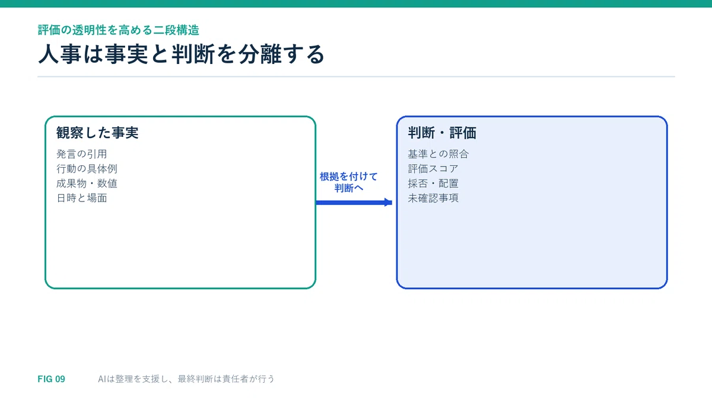
Task: Select the title 人事は事実と判断を分離する
Action: (181, 55)
